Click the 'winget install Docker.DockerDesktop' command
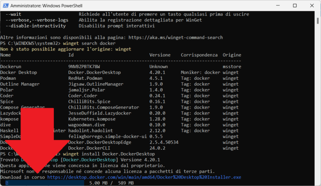This screenshot has height=186, width=321. coord(109,154)
